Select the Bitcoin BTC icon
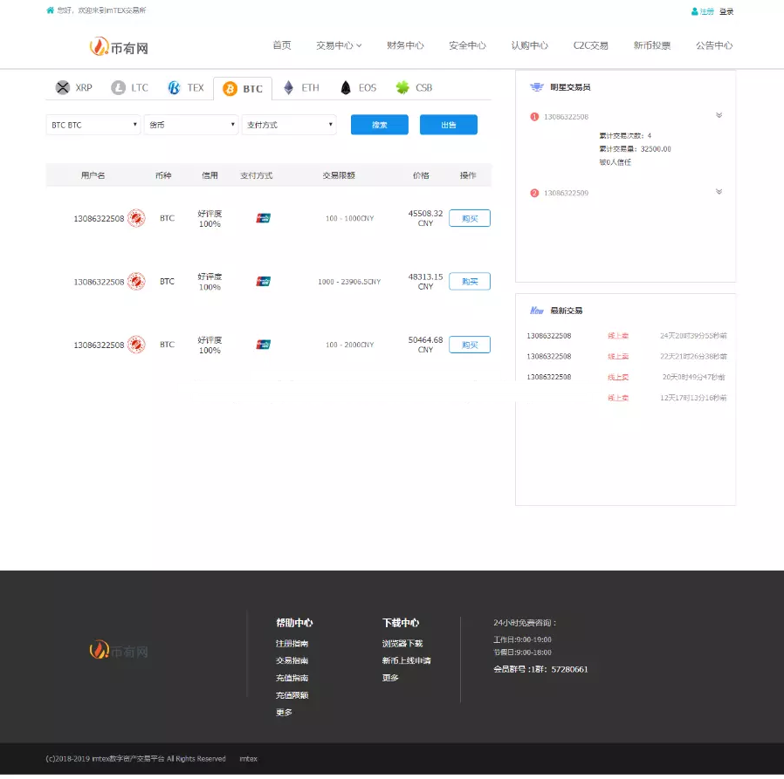The image size is (784, 779). [230, 89]
